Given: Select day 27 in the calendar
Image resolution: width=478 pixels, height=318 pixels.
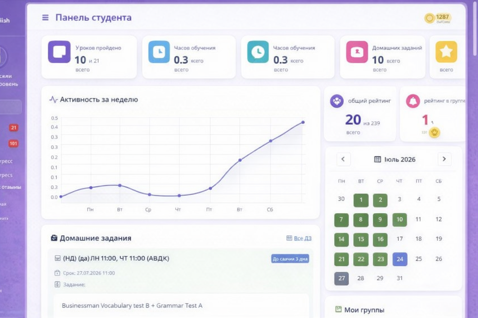Looking at the screenshot, I should pos(341,278).
